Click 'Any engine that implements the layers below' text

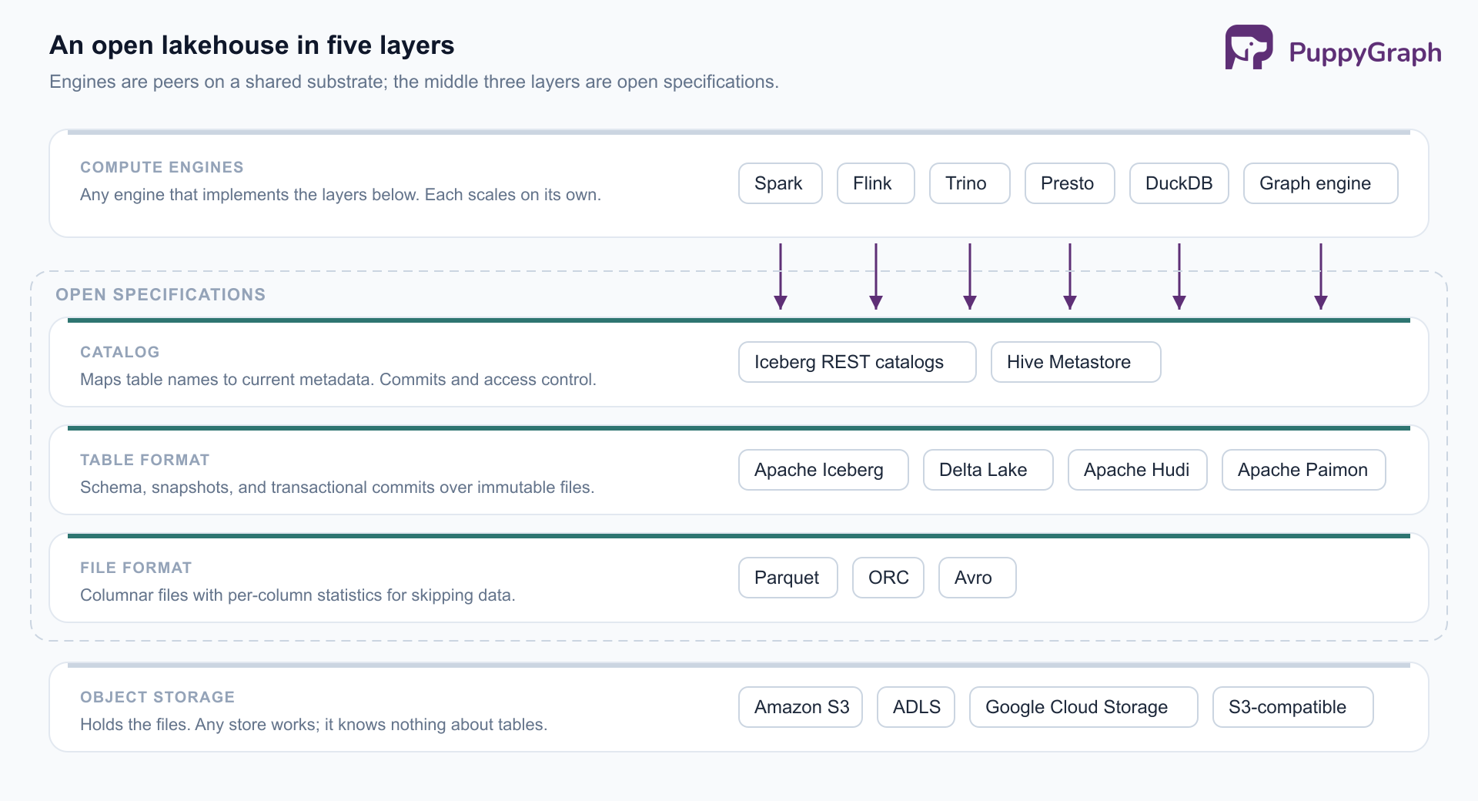click(x=340, y=195)
